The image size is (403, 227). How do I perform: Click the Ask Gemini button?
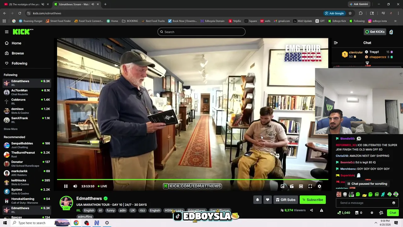coord(358,4)
